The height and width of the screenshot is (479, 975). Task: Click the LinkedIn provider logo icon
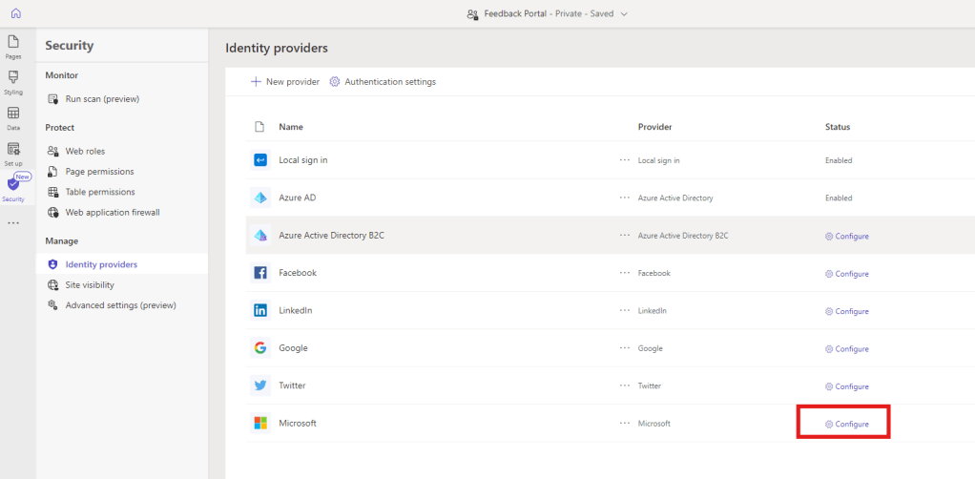[x=260, y=310]
